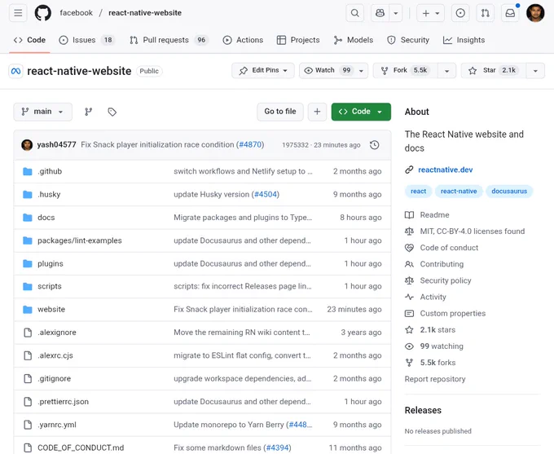Viewport: 554px width, 454px height.
Task: Open the .alexignore file icon
Action: click(x=28, y=333)
